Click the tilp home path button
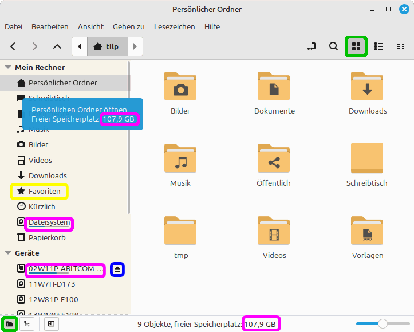414x332 pixels. tap(107, 46)
